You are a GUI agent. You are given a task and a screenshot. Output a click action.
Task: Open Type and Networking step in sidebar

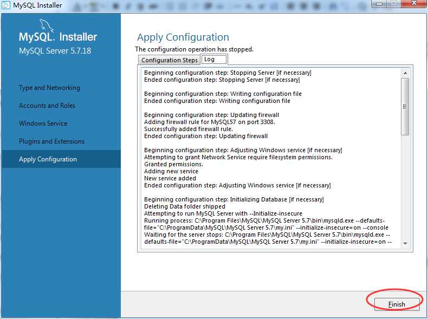(49, 88)
